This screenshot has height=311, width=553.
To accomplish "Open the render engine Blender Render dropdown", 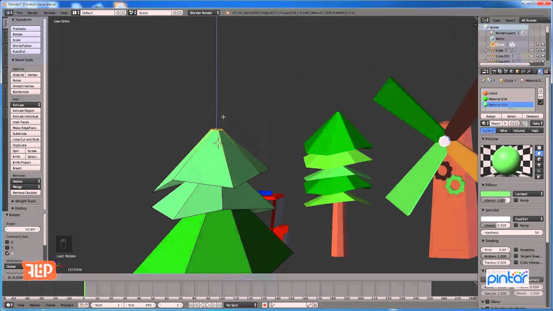I will tap(204, 13).
